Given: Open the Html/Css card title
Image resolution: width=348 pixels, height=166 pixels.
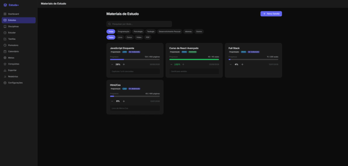Looking at the screenshot, I should click(115, 85).
